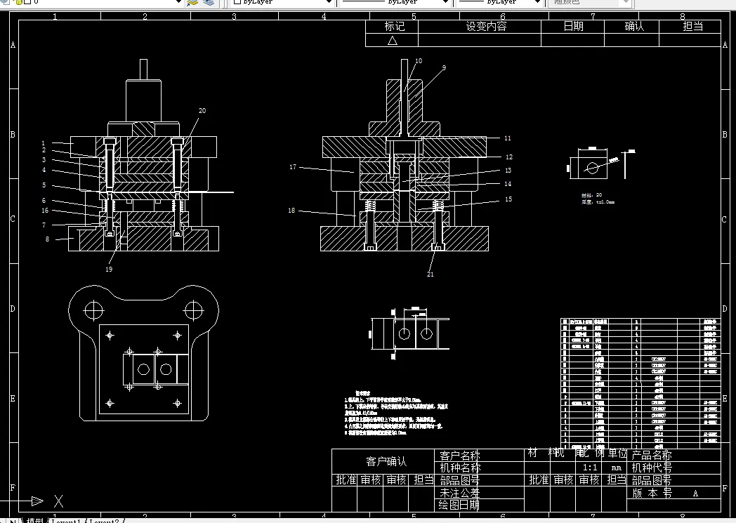The height and width of the screenshot is (523, 736).
Task: Click the 未注公差 label
Action: [x=459, y=493]
